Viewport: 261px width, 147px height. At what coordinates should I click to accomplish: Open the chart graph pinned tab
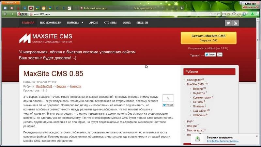click(69, 8)
